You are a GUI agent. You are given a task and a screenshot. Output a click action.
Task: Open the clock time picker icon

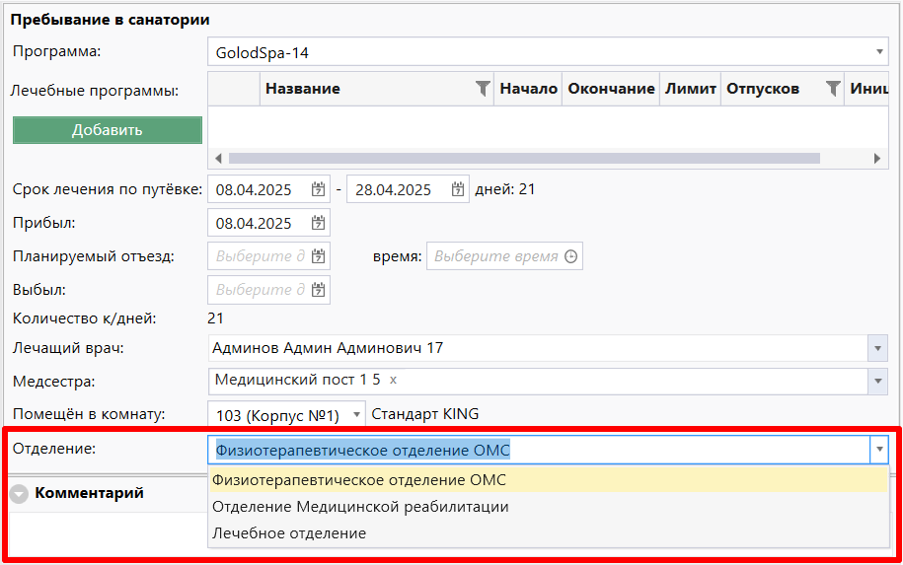coord(569,256)
